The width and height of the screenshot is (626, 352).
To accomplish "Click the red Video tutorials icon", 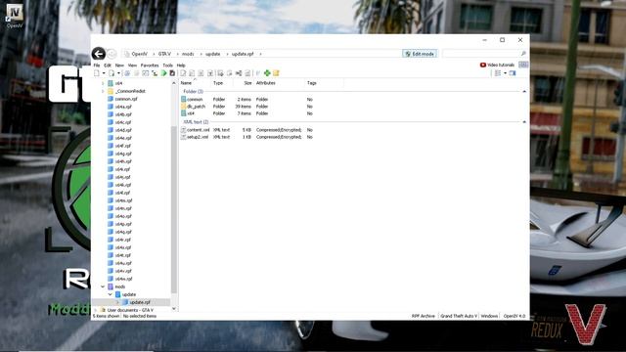I will tap(482, 65).
